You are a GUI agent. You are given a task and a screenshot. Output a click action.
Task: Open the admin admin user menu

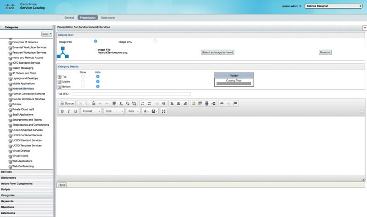(x=291, y=6)
